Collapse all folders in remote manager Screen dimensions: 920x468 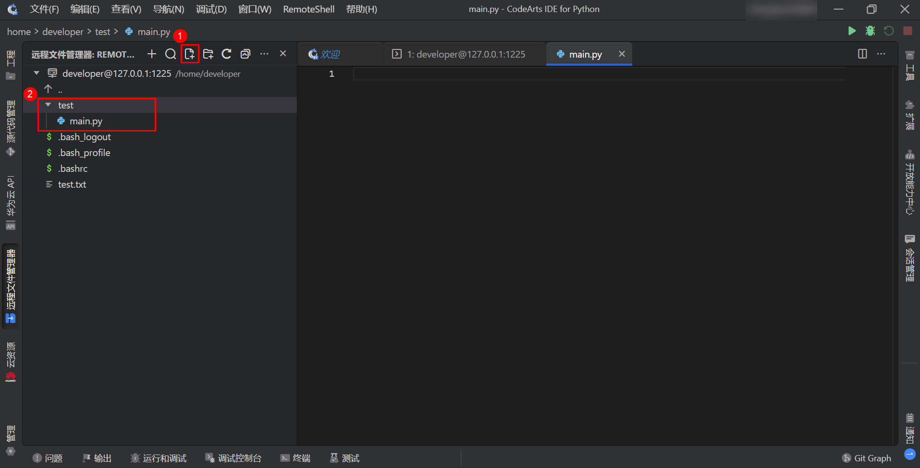coord(245,54)
